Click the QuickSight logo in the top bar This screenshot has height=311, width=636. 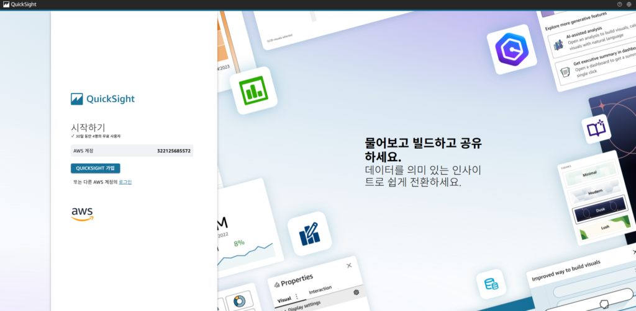19,4
